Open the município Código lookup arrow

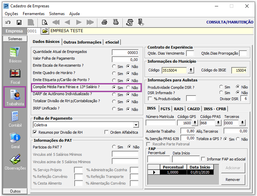click(191, 70)
